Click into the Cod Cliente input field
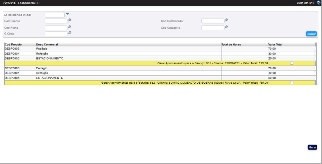Image resolution: width=322 pixels, height=164 pixels. 56,21
